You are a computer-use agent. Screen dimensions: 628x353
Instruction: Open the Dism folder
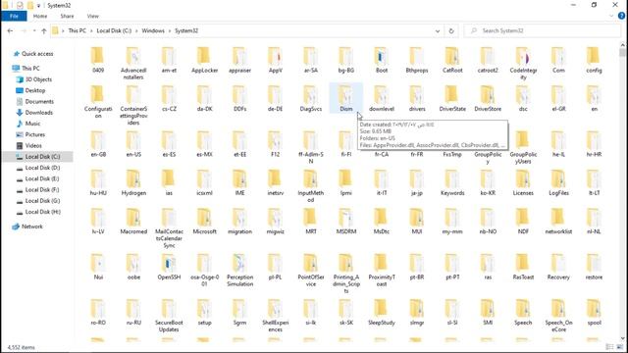click(x=346, y=98)
